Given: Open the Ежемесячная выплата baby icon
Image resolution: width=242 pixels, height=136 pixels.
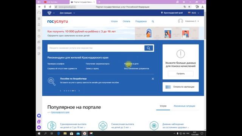Looking at the screenshot, I should coord(103,125).
